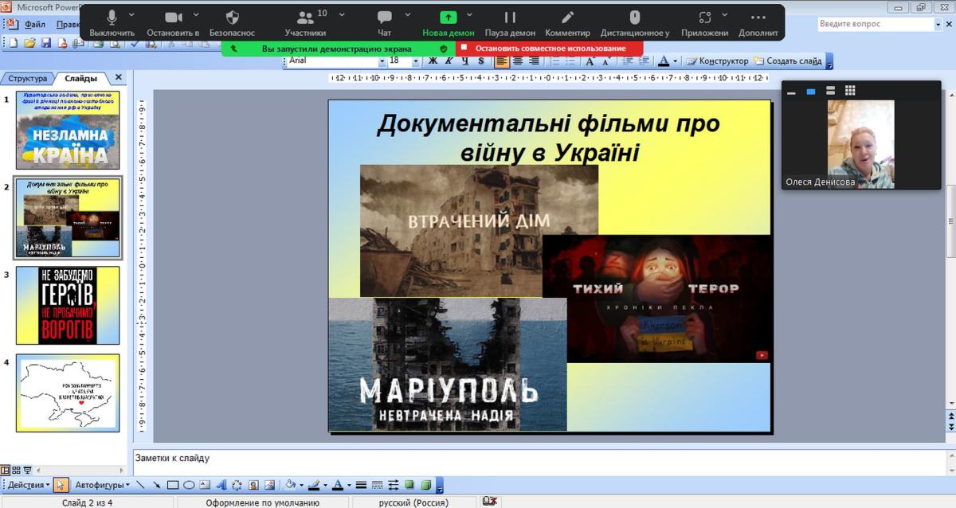
Task: Open Zoom Security shield options
Action: point(232,21)
